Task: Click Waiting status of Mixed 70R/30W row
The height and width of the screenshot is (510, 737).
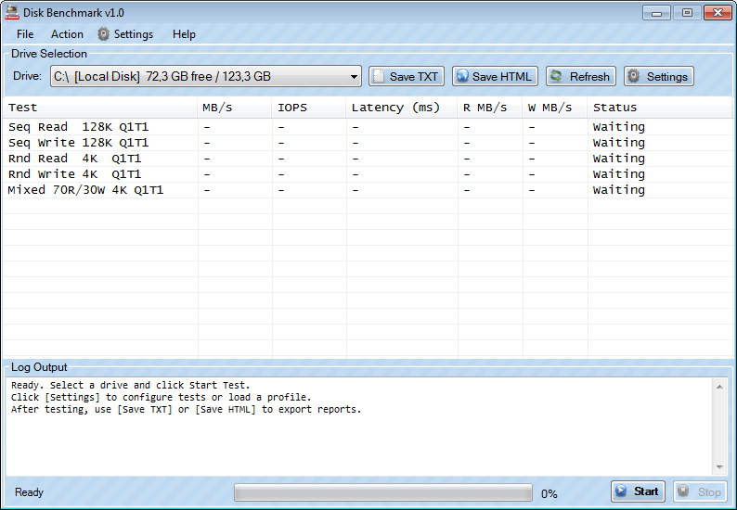Action: (x=618, y=190)
